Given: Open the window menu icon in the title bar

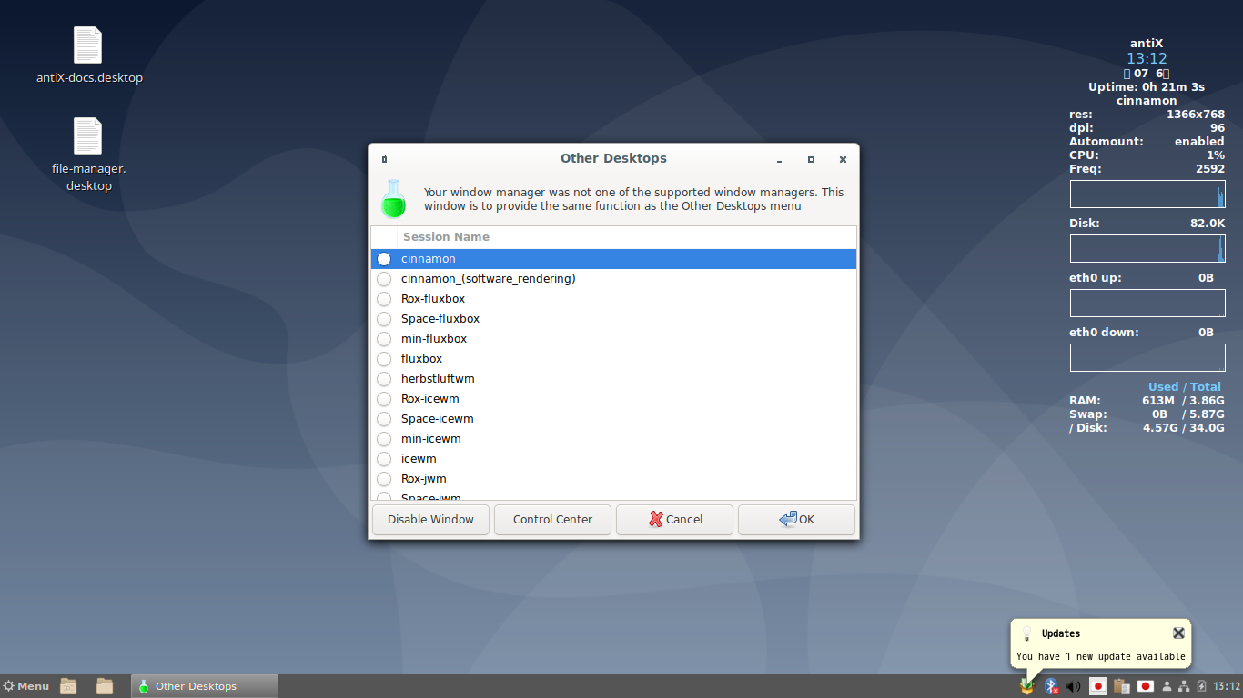Looking at the screenshot, I should tap(384, 159).
